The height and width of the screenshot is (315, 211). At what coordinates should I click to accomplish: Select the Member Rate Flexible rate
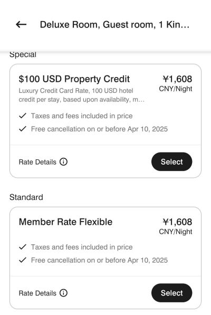coord(171,293)
